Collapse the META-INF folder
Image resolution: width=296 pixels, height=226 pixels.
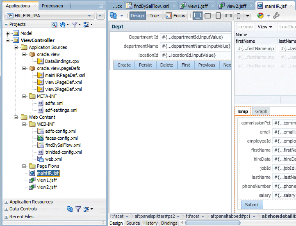point(24,96)
